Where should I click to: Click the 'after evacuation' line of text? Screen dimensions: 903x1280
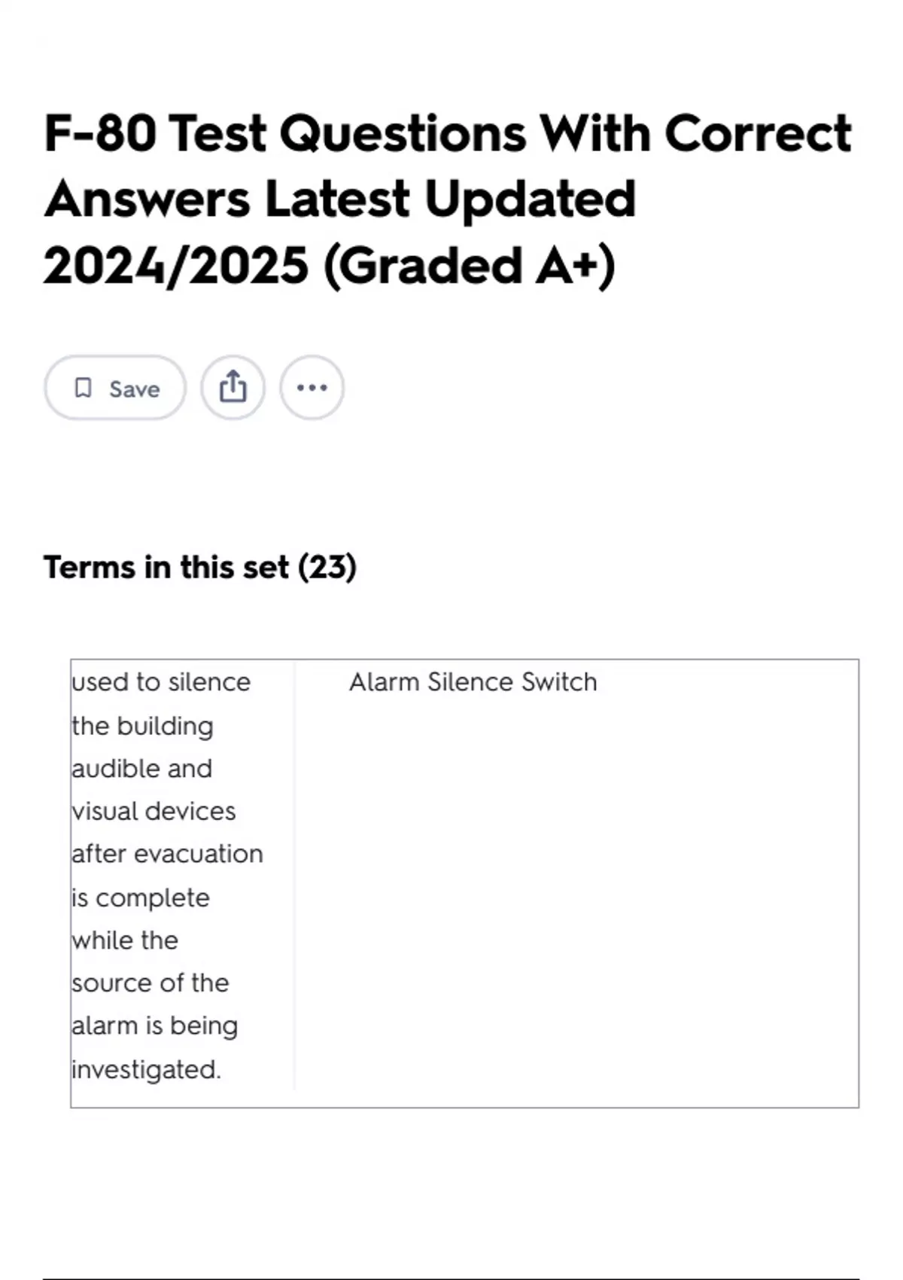tap(167, 854)
